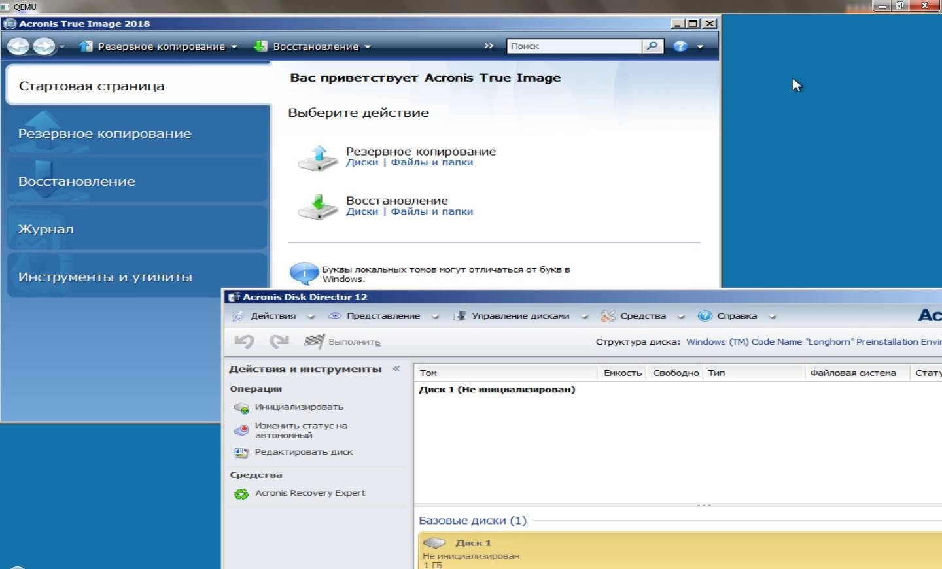
Task: Click Емкость column header
Action: click(622, 373)
